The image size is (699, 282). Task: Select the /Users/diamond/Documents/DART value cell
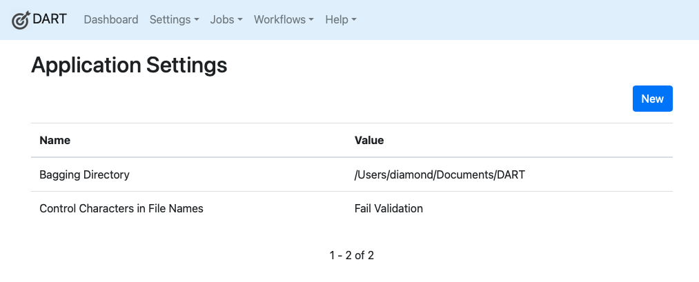coord(440,174)
